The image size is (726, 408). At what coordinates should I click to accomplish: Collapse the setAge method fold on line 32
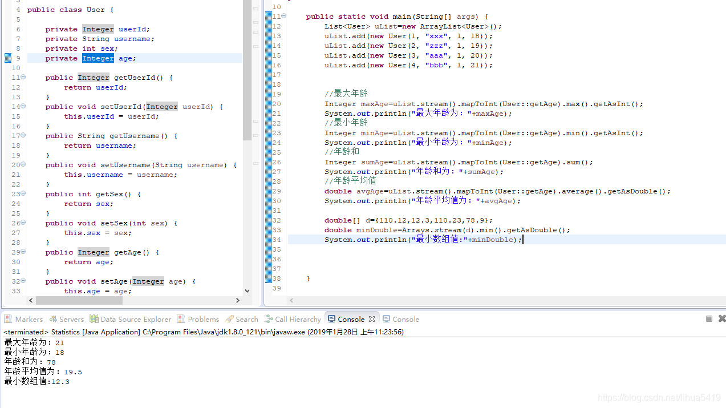[23, 281]
